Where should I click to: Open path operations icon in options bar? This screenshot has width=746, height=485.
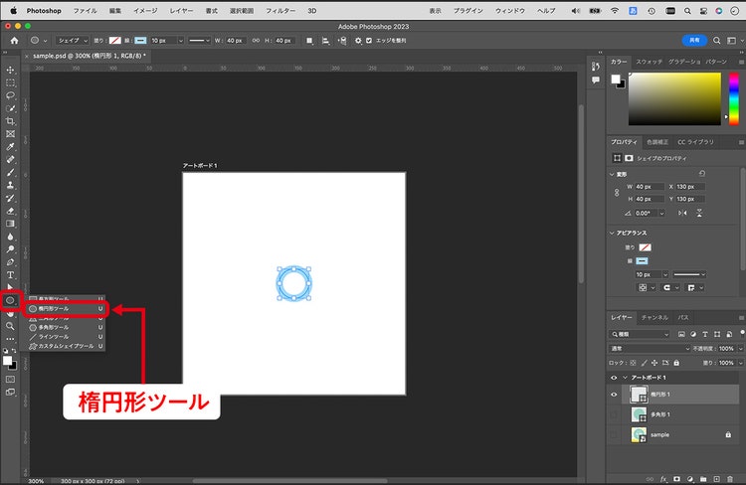309,41
